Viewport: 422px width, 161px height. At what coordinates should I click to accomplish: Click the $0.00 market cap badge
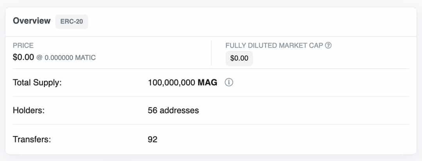(x=239, y=58)
